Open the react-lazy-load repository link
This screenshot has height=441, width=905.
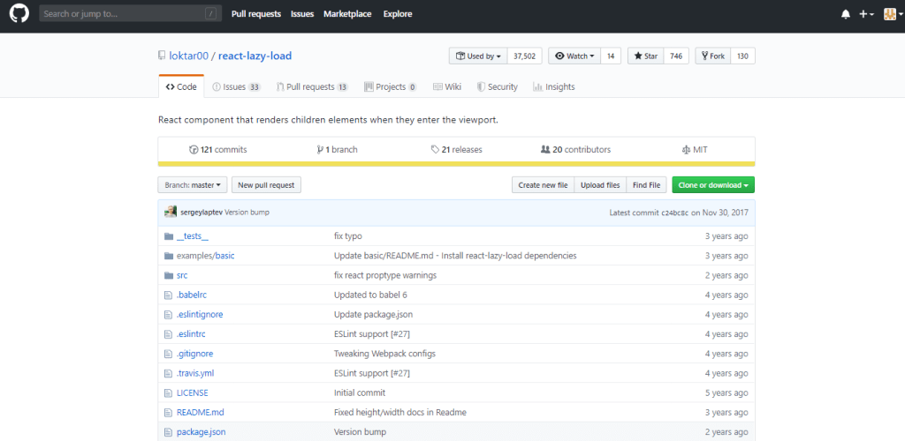coord(255,56)
